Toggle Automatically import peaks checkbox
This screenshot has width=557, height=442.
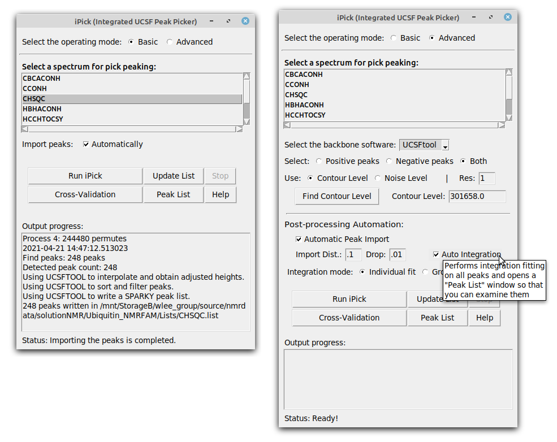click(85, 144)
